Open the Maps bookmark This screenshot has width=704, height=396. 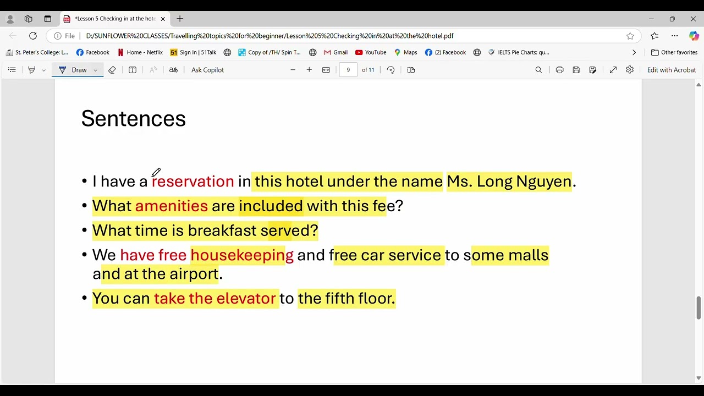(405, 52)
